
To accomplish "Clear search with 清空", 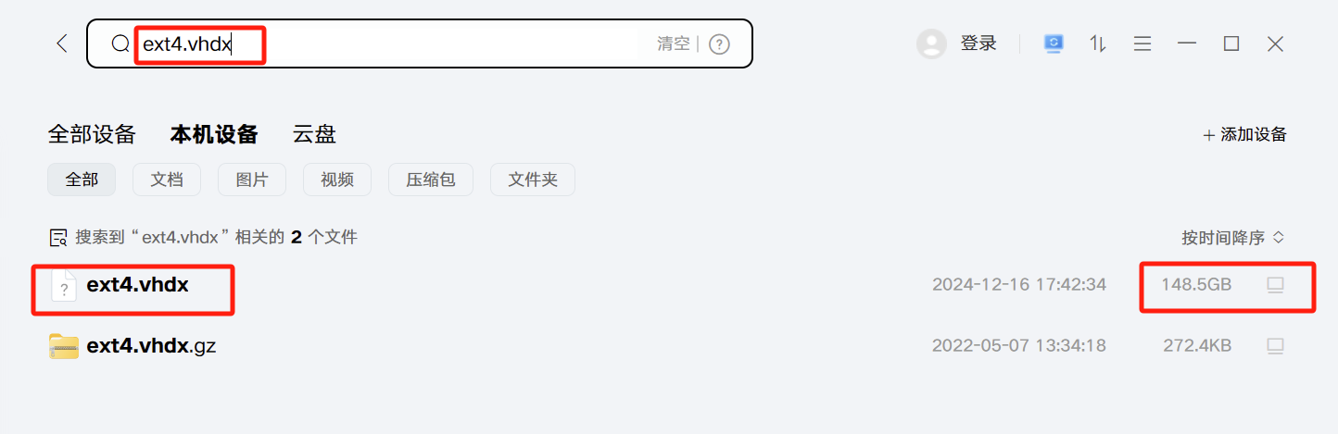I will [x=674, y=43].
